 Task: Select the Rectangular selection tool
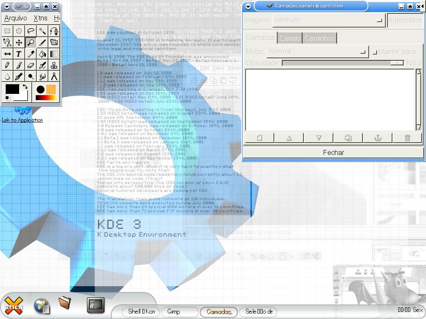(7, 31)
